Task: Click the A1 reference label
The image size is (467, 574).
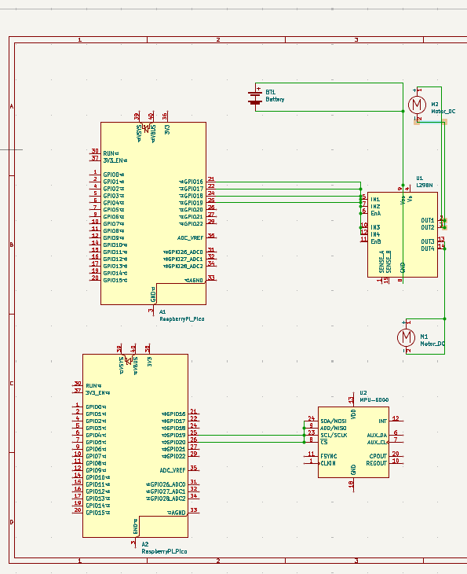Action: tap(162, 312)
